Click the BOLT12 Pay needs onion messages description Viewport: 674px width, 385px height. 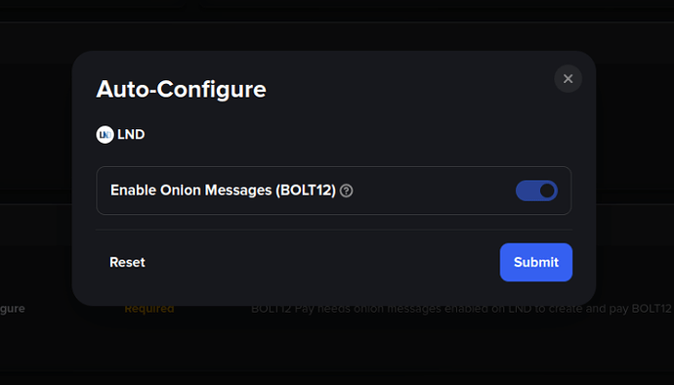(462, 309)
